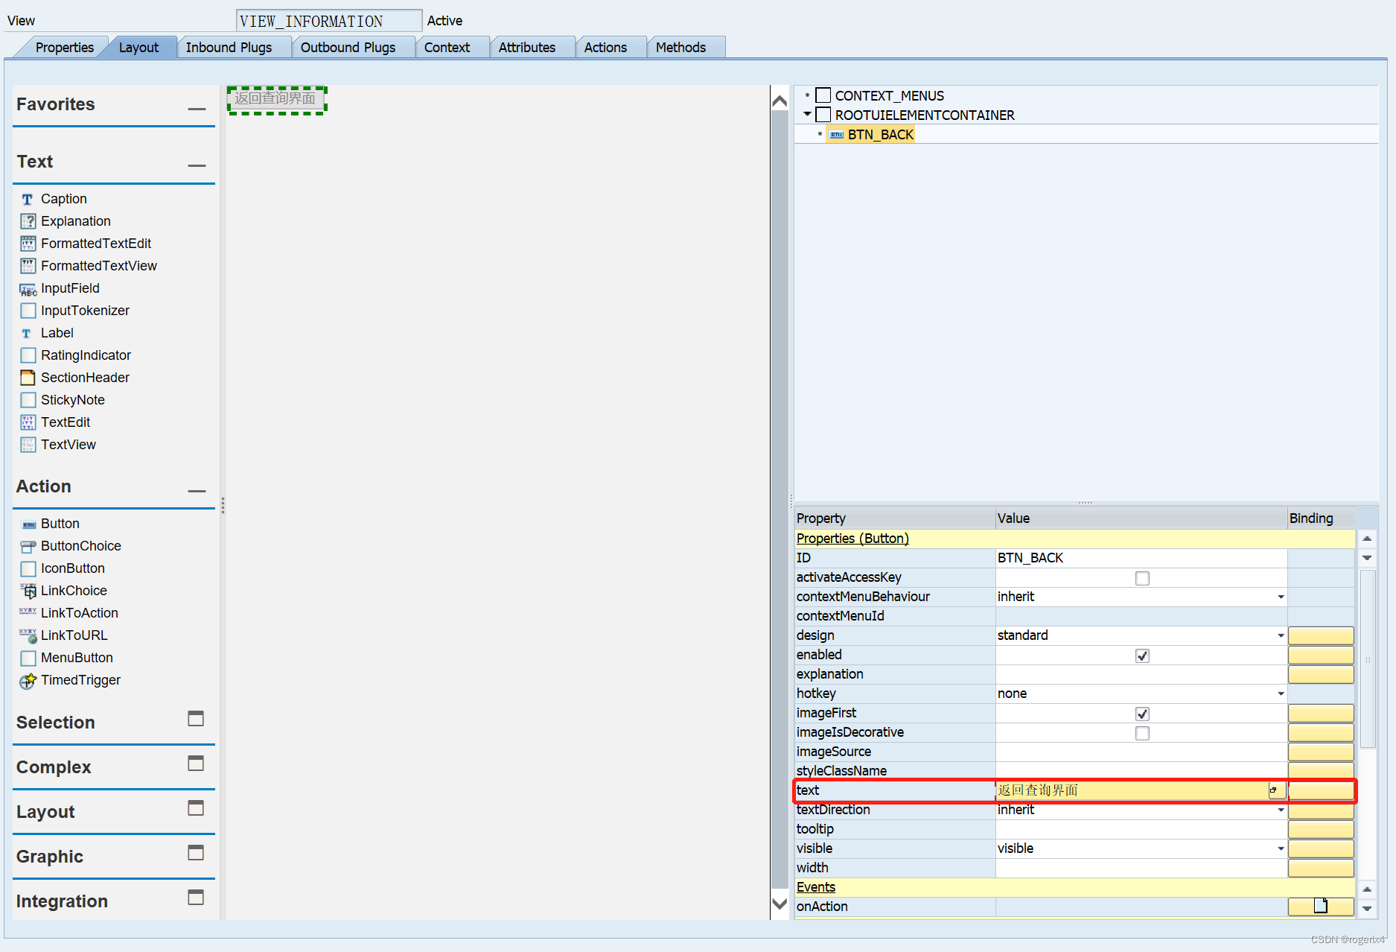This screenshot has height=952, width=1396.
Task: Choose the LinkChoice icon
Action: pos(28,591)
